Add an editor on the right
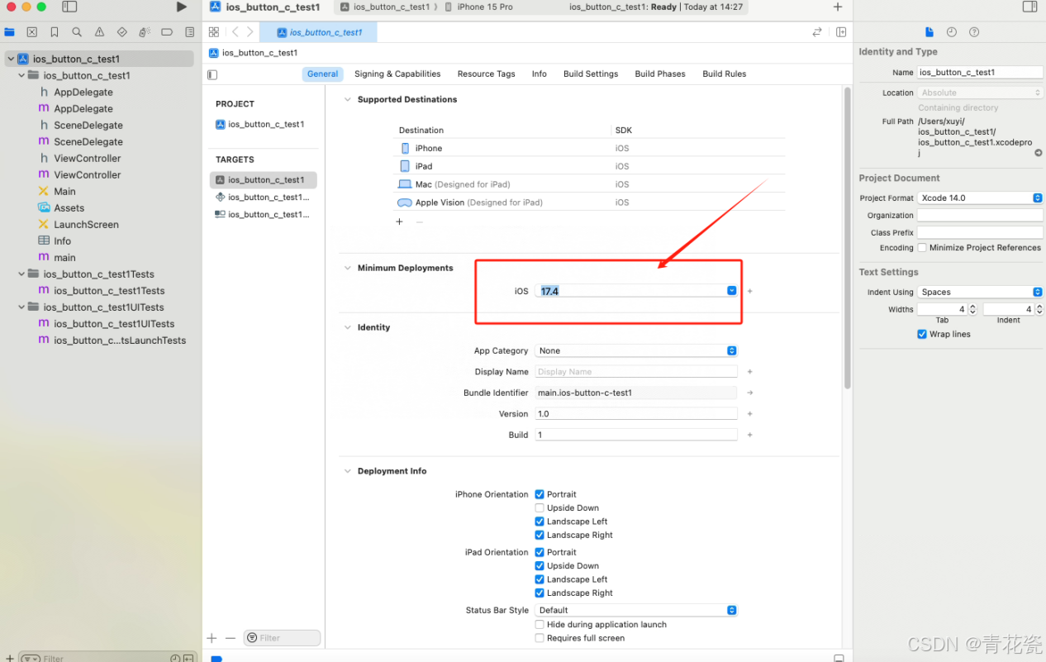1046x662 pixels. (841, 32)
